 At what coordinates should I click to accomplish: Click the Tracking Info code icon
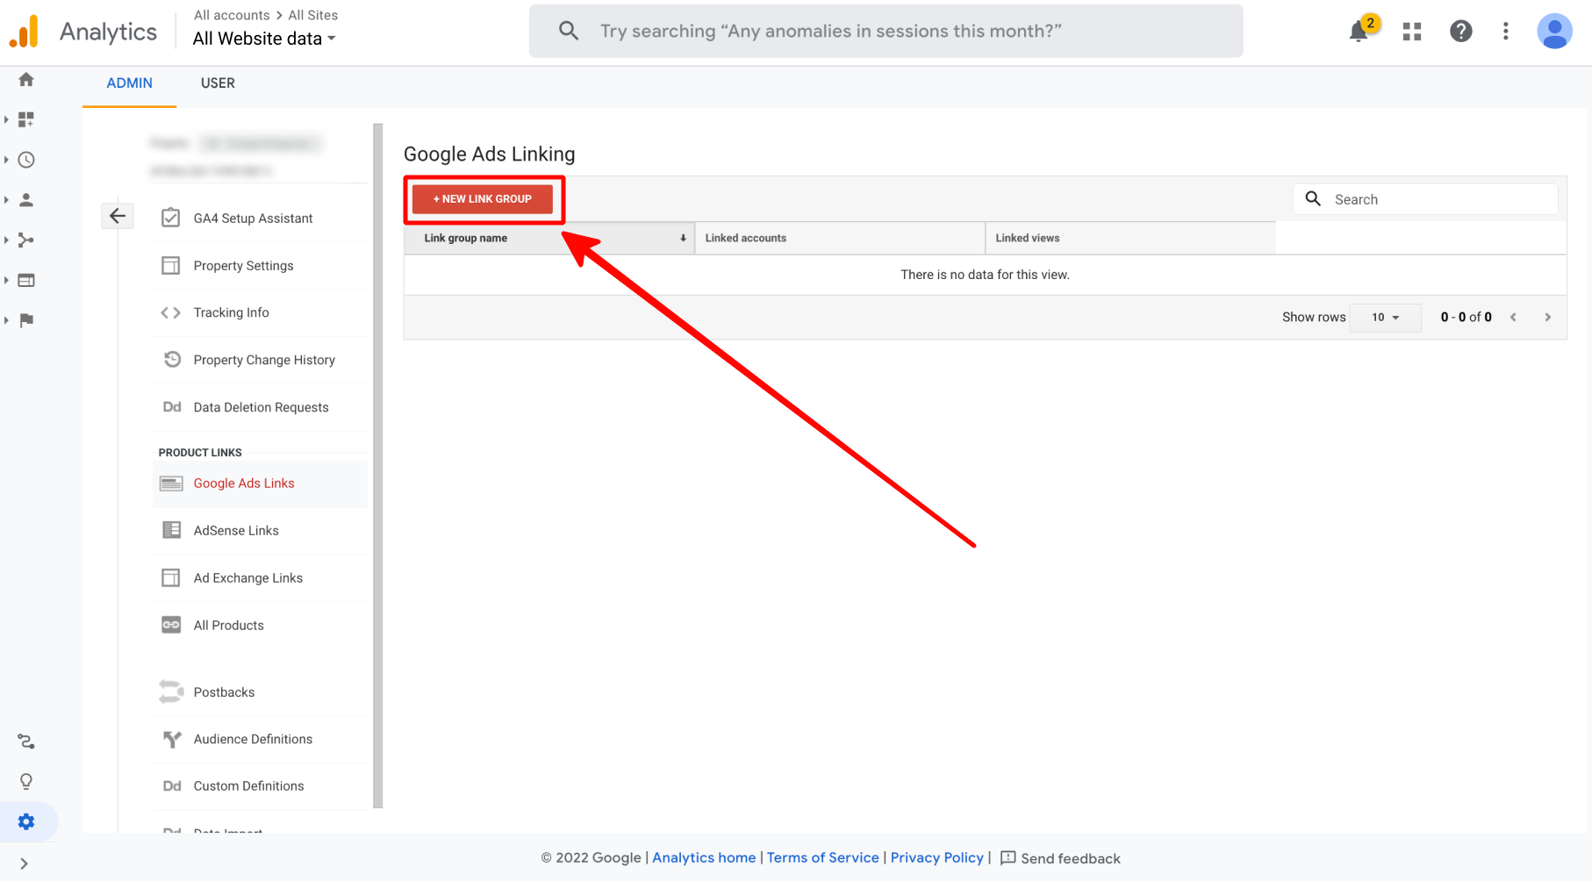(x=171, y=312)
